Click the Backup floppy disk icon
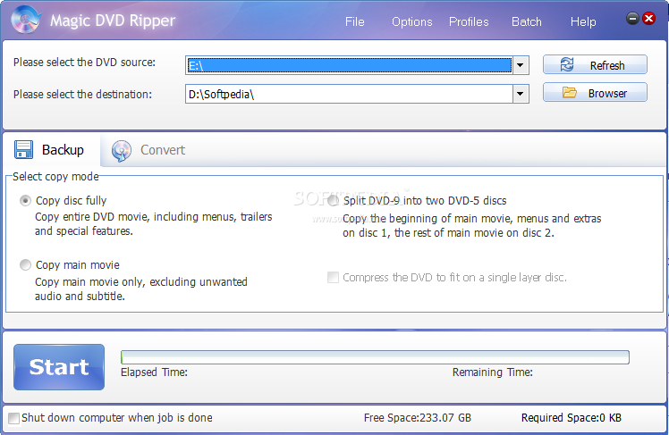The image size is (669, 435). [23, 149]
